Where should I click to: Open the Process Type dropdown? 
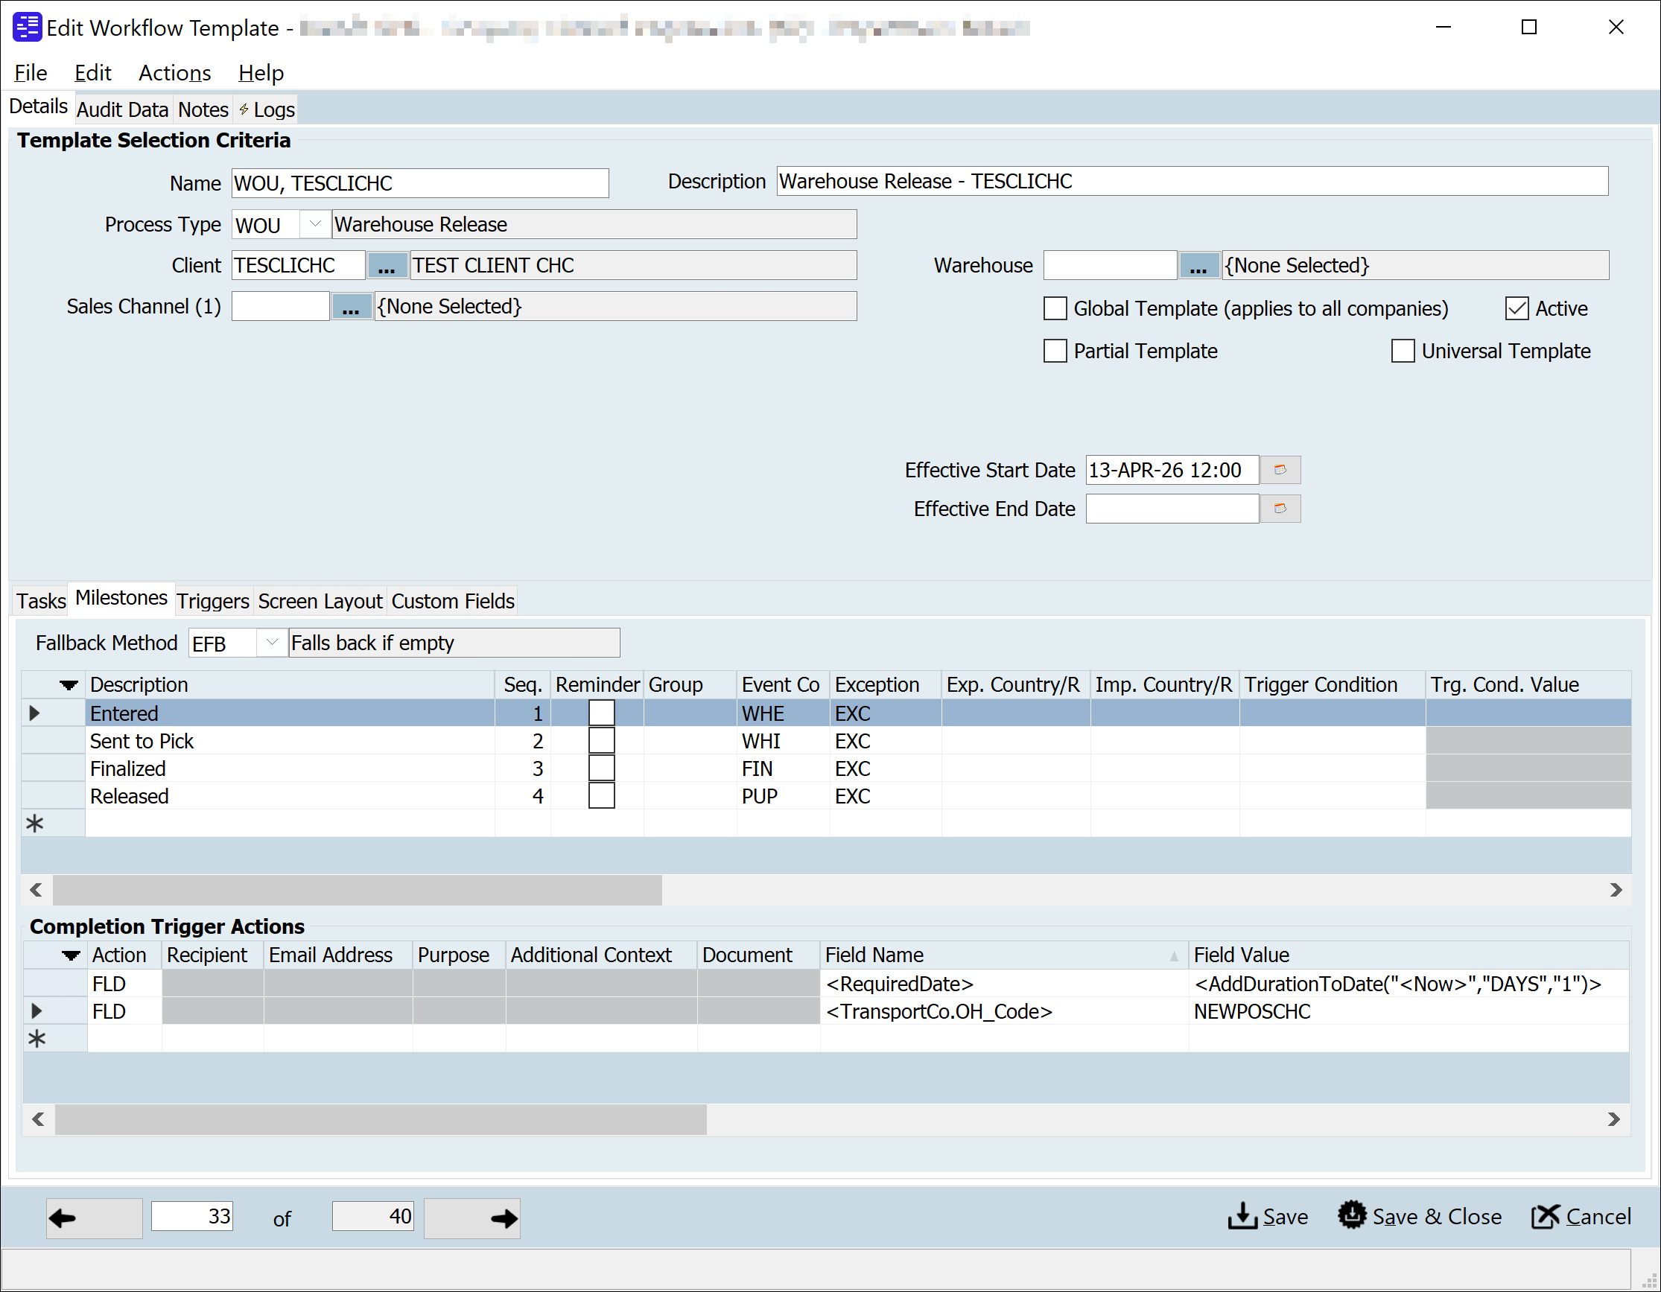[x=314, y=223]
